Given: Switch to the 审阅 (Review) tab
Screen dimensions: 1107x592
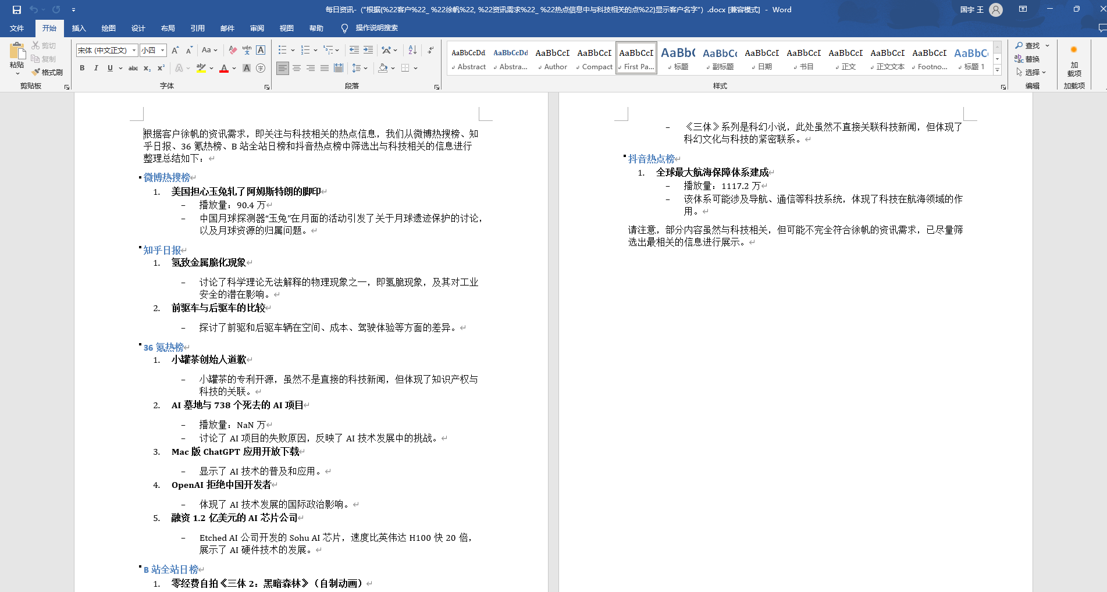Looking at the screenshot, I should (257, 28).
